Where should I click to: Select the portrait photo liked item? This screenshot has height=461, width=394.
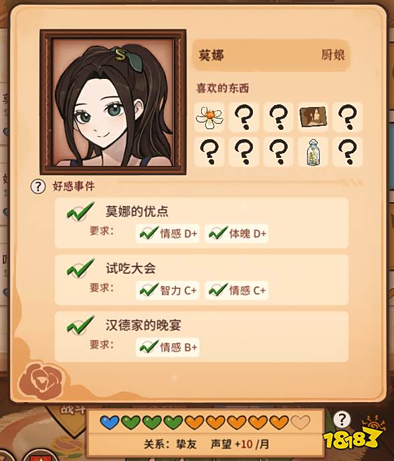[x=313, y=117]
